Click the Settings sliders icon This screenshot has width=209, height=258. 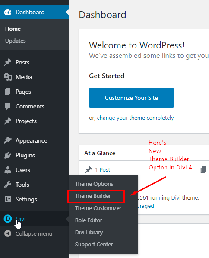pyautogui.click(x=8, y=199)
